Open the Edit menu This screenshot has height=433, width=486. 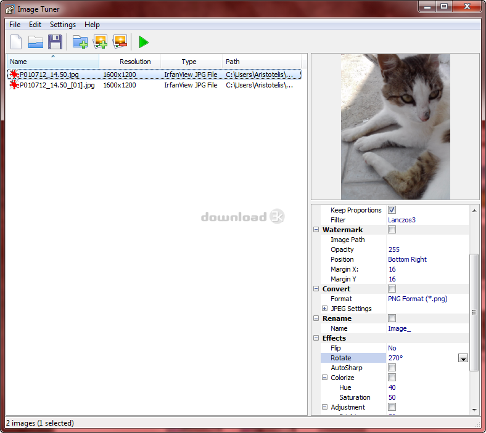pos(35,25)
